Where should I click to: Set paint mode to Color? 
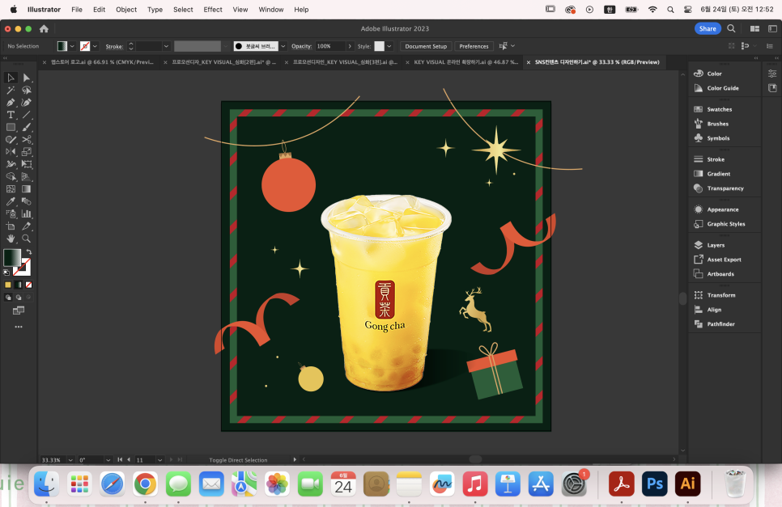click(x=8, y=285)
